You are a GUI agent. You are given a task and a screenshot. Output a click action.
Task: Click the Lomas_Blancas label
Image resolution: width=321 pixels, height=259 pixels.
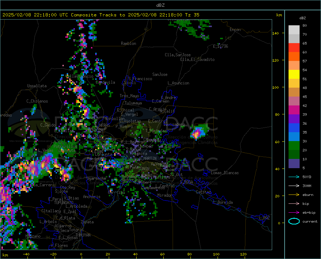(225, 173)
